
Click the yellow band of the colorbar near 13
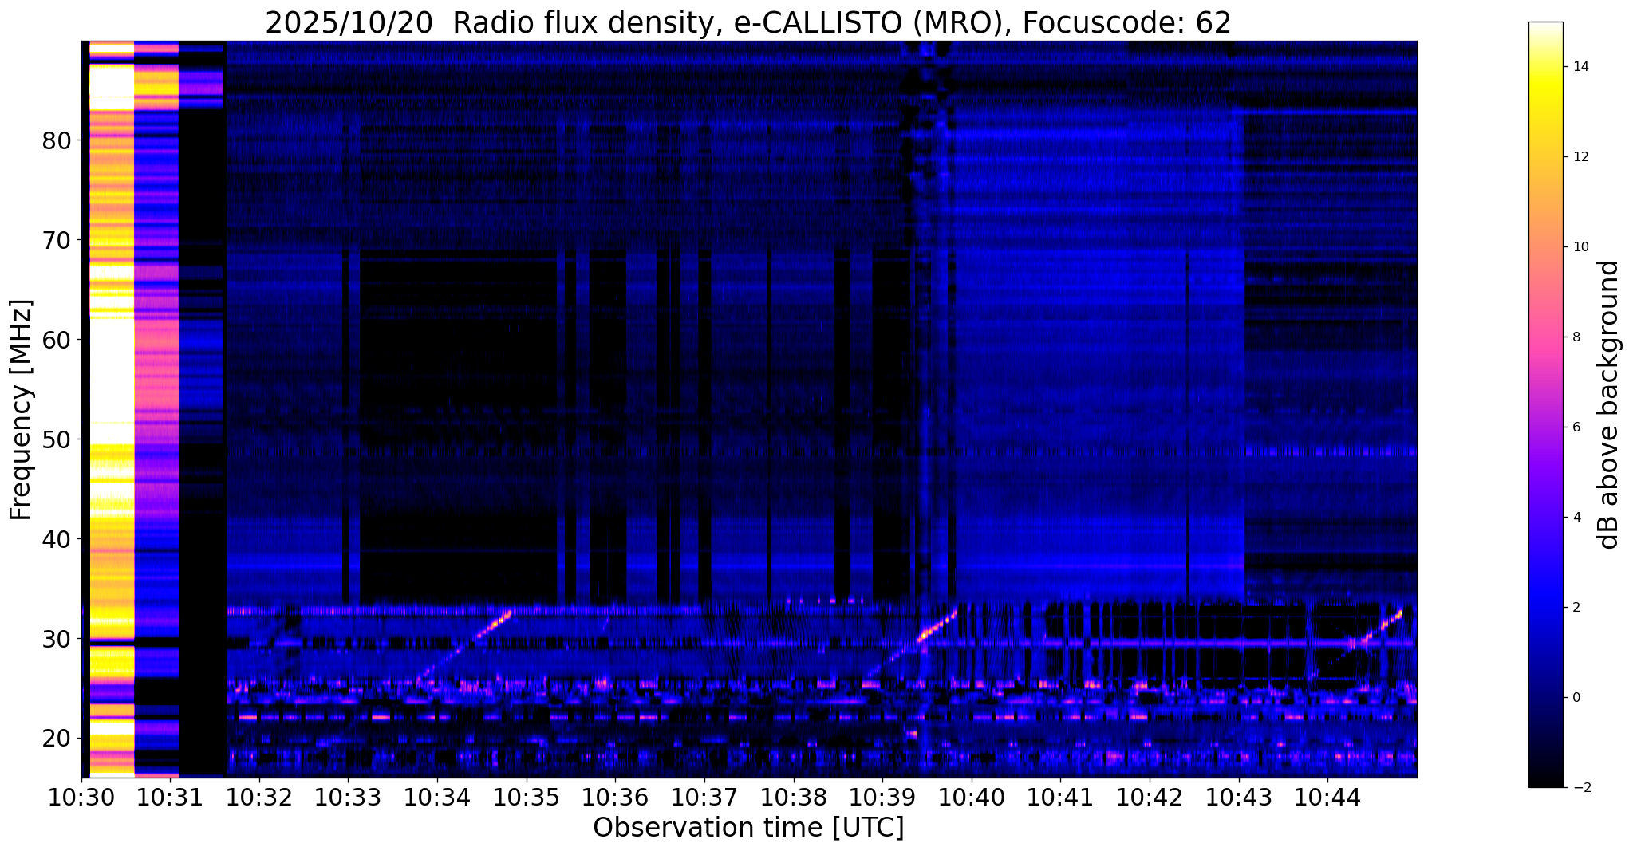click(x=1545, y=112)
